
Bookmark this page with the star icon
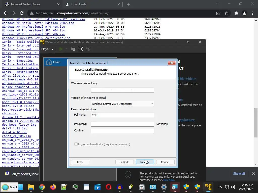pos(226,13)
